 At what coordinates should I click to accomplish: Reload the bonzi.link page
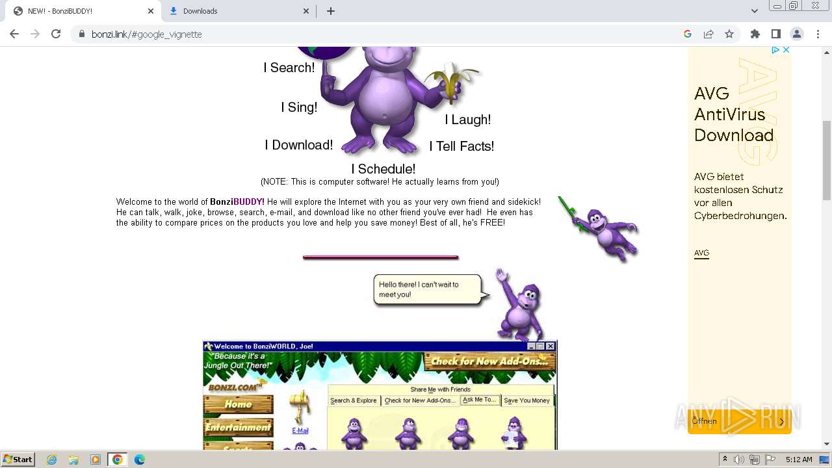[56, 34]
